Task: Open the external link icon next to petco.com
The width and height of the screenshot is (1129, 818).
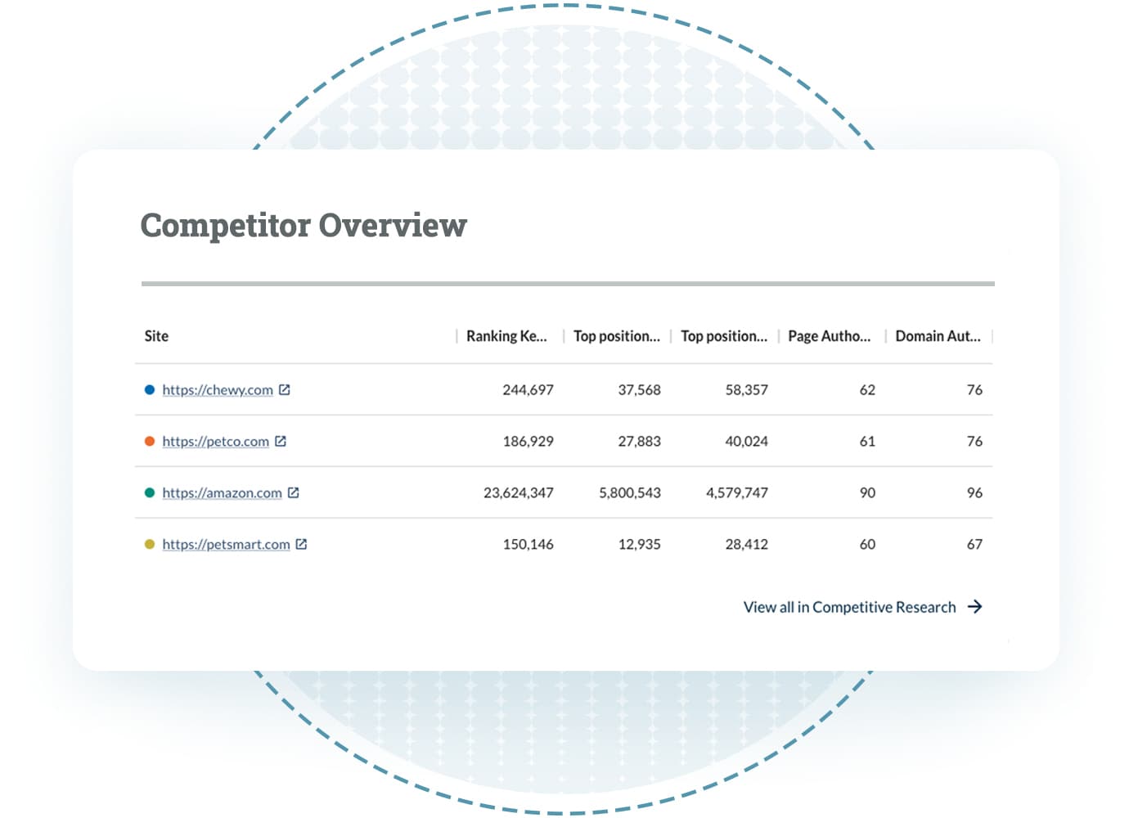Action: tap(281, 442)
